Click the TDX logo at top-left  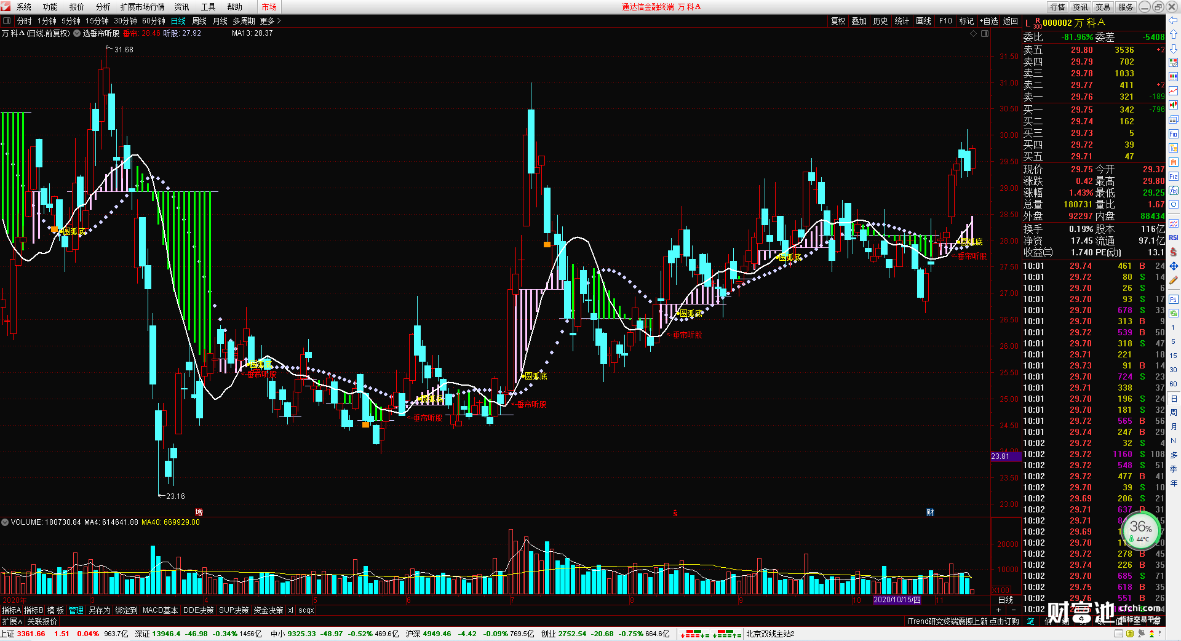6,7
